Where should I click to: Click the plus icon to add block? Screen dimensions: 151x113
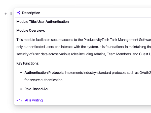point(6,14)
